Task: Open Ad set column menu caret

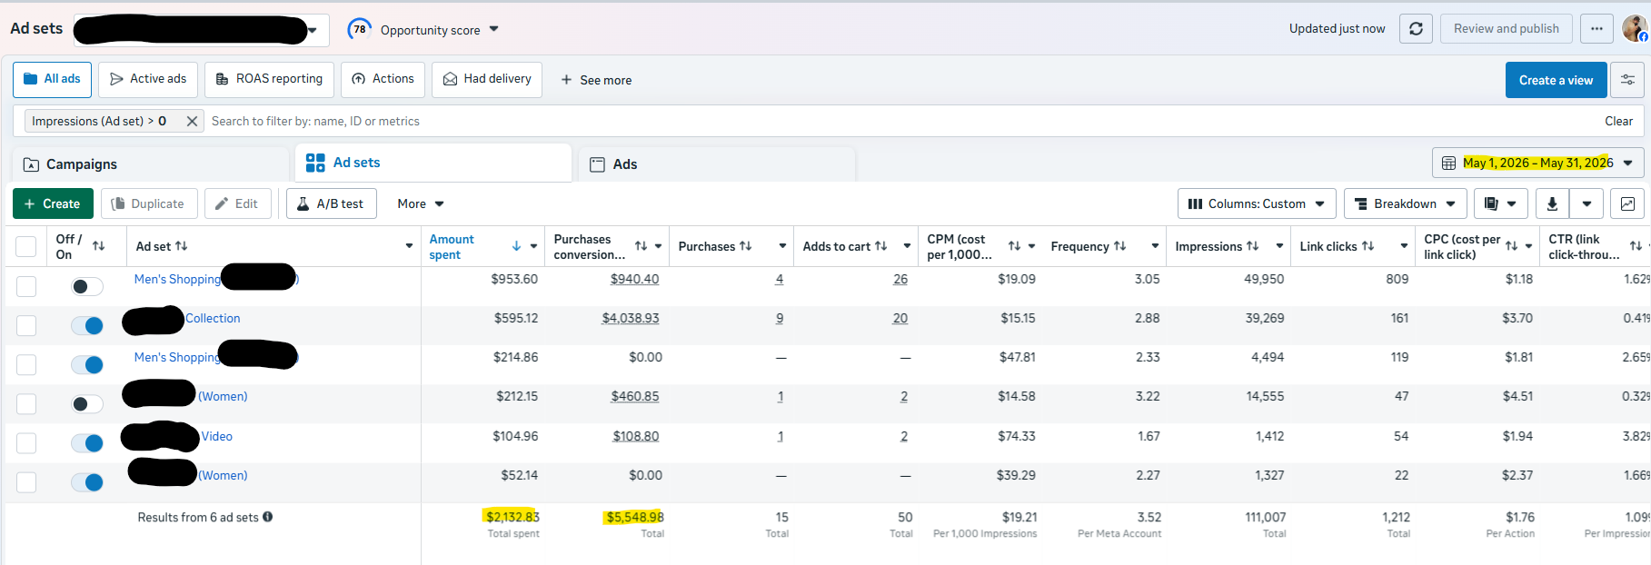Action: (409, 246)
